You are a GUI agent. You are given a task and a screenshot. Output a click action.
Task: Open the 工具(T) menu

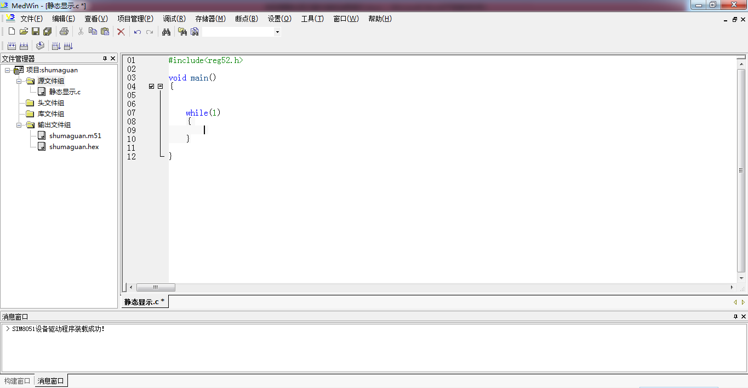(x=312, y=19)
